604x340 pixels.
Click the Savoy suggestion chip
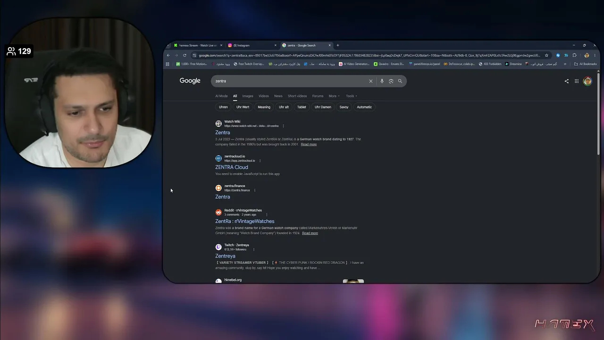tap(344, 107)
